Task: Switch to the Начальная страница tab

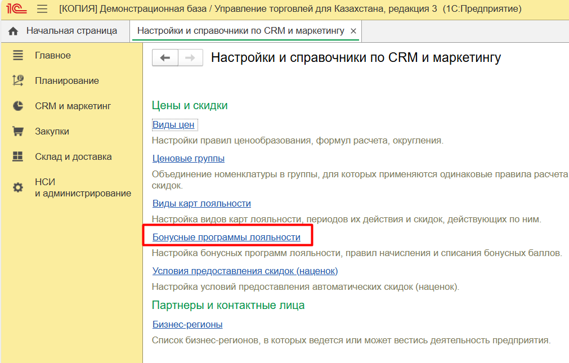Action: [x=71, y=31]
